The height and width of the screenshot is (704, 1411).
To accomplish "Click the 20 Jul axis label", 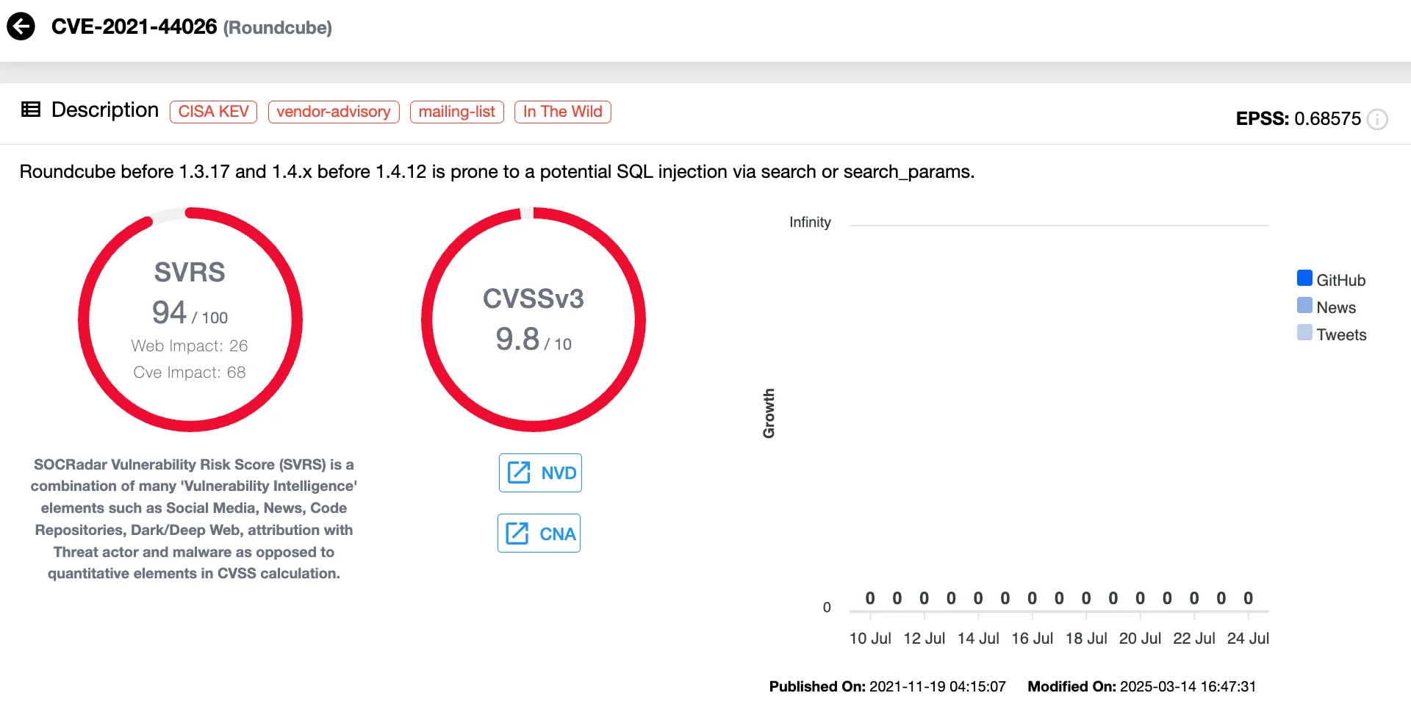I will tap(1140, 638).
